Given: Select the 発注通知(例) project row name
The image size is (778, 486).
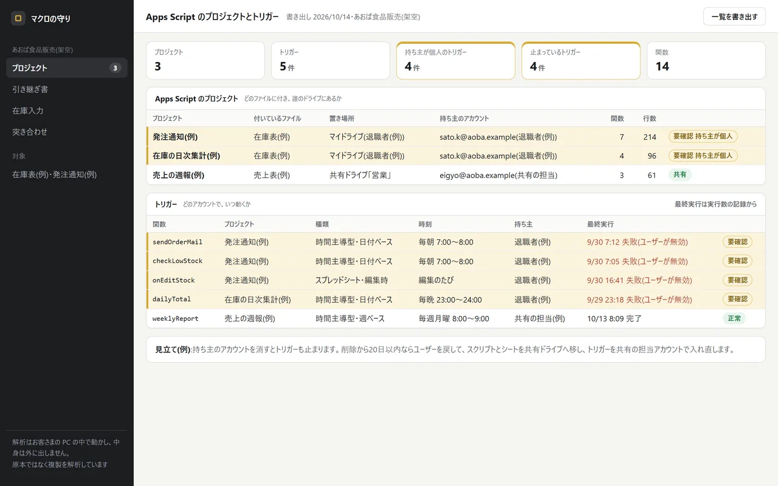Looking at the screenshot, I should [x=175, y=137].
